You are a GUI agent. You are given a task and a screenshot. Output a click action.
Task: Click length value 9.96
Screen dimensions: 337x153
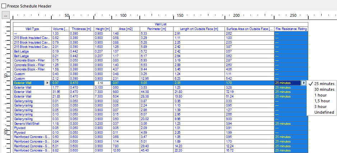(x=177, y=119)
